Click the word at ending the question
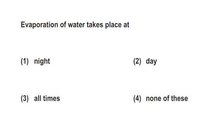 tap(126, 25)
